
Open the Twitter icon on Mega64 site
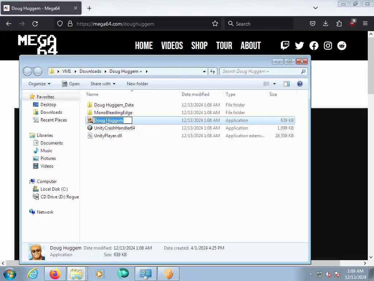299,45
